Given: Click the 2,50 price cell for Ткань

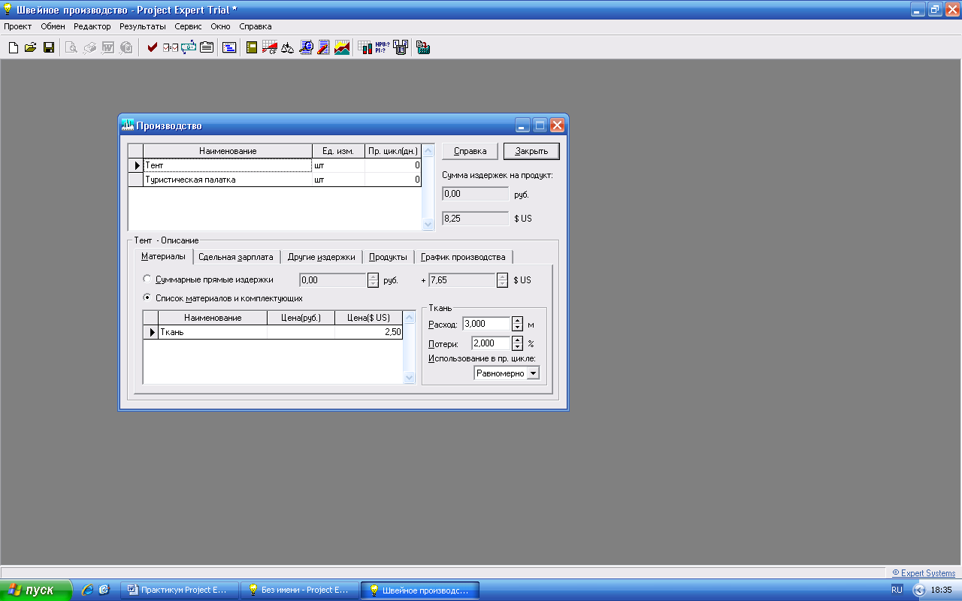Looking at the screenshot, I should tap(368, 332).
